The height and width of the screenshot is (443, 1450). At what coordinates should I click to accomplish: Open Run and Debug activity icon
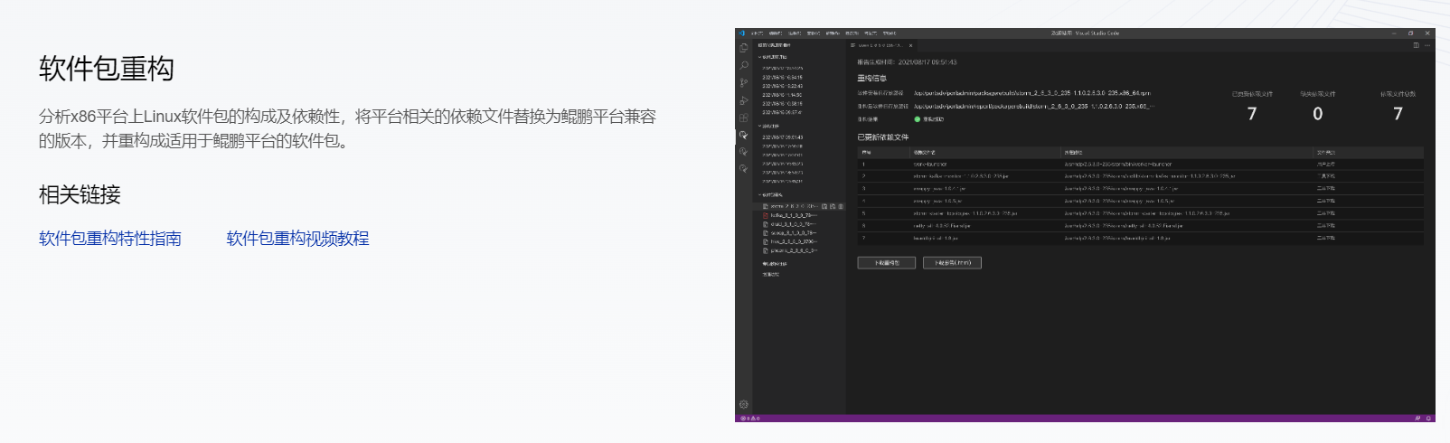point(743,100)
